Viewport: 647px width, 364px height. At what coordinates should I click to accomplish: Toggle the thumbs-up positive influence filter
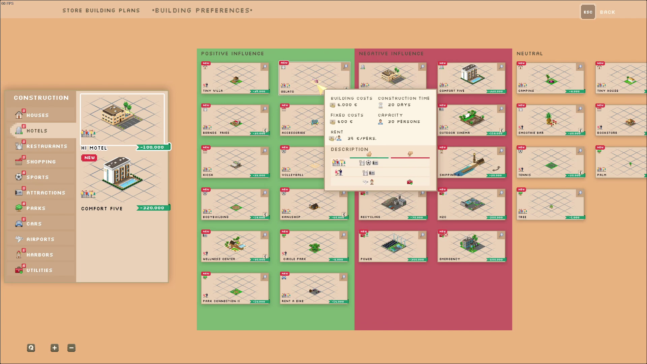point(369,154)
